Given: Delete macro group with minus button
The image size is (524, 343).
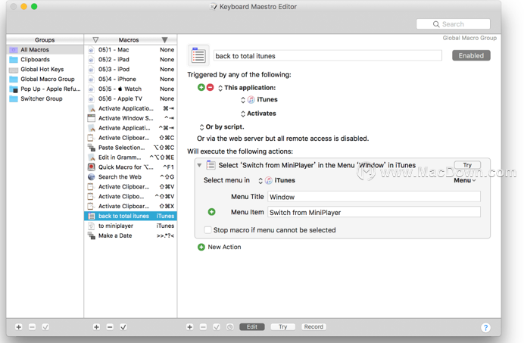Looking at the screenshot, I should click(x=32, y=327).
